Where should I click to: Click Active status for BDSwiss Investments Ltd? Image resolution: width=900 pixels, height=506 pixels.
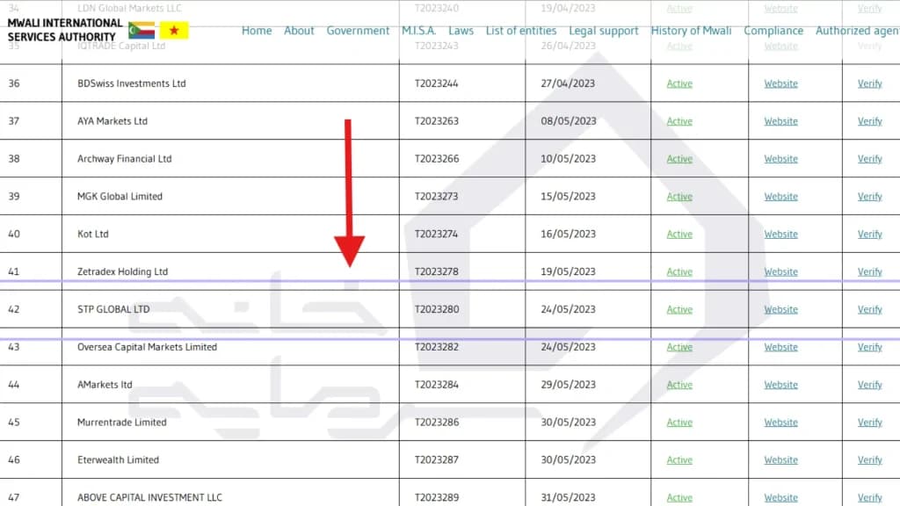pyautogui.click(x=679, y=83)
